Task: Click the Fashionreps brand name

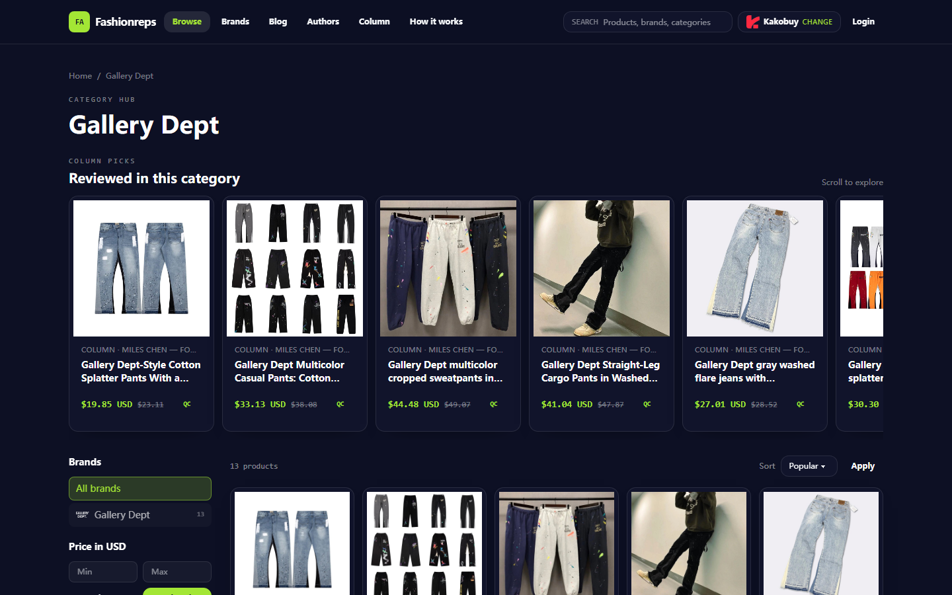Action: (126, 22)
